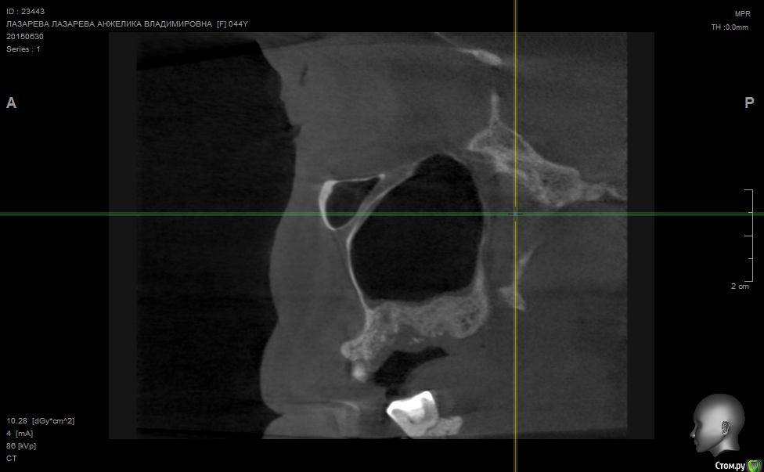Click the crosshair intersection of both reference lines

tap(515, 214)
